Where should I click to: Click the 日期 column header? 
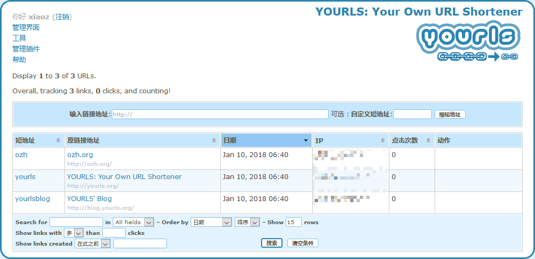pyautogui.click(x=266, y=140)
